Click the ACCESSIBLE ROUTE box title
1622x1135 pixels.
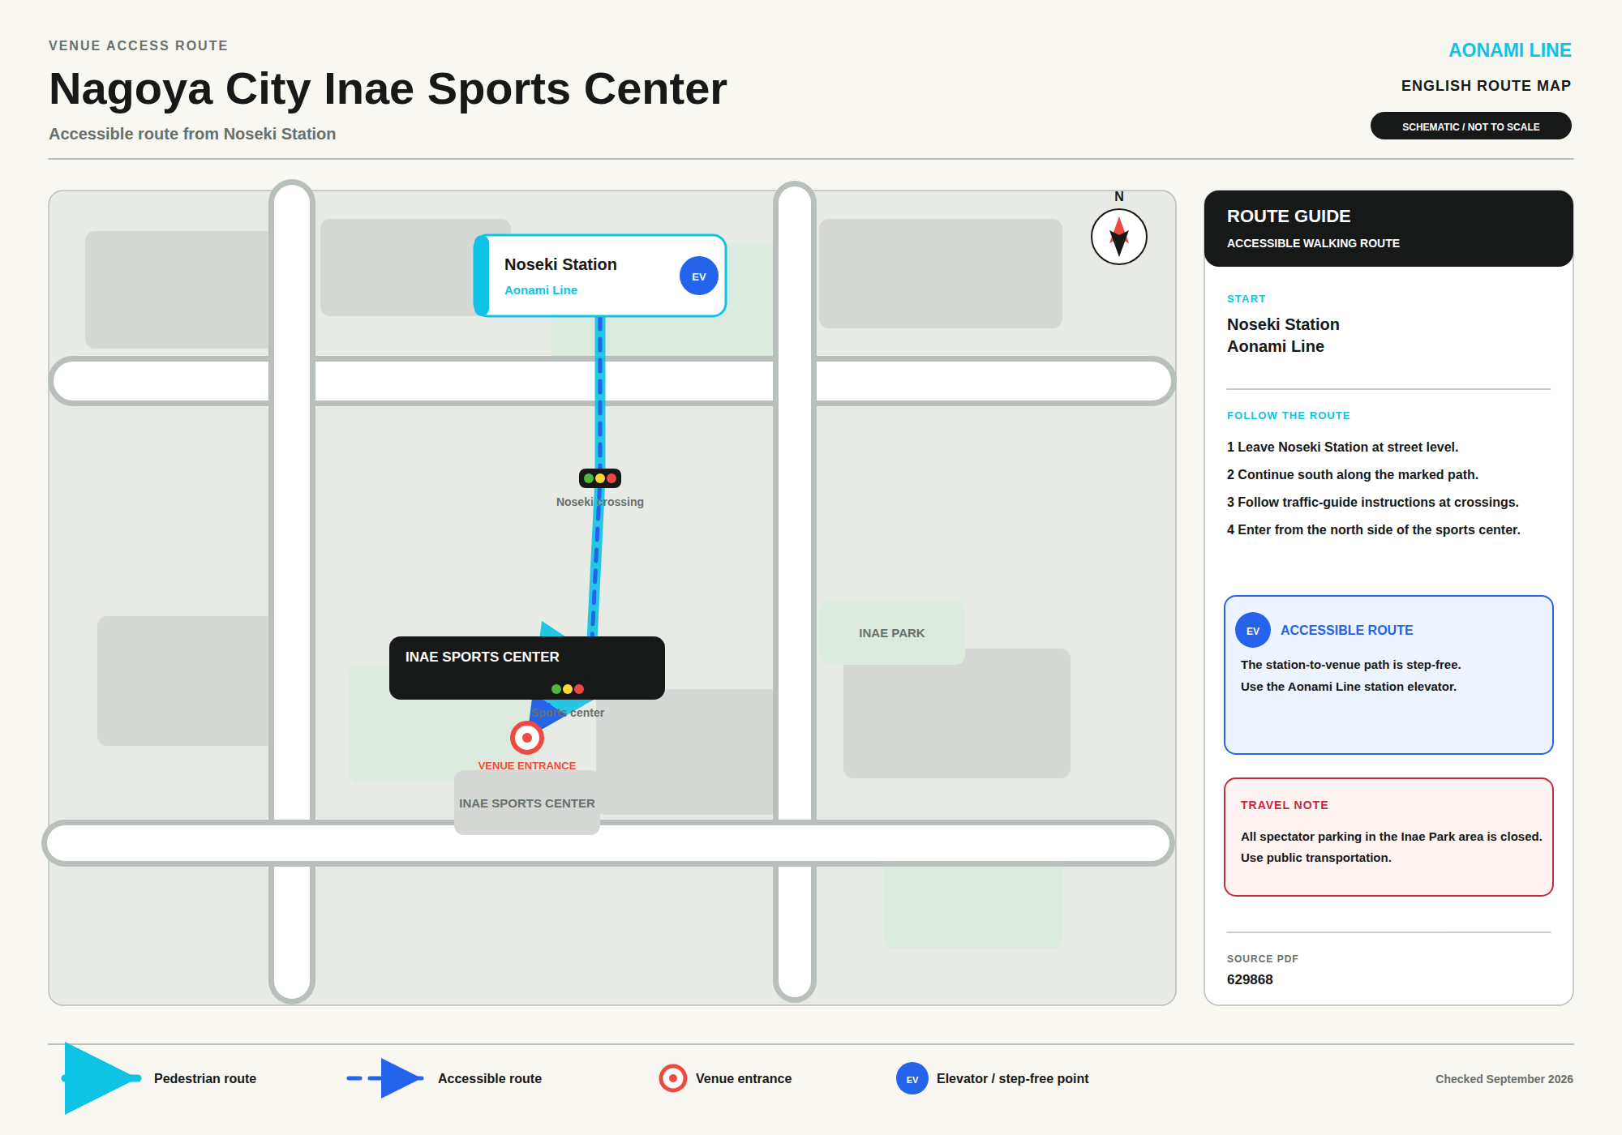(x=1346, y=630)
